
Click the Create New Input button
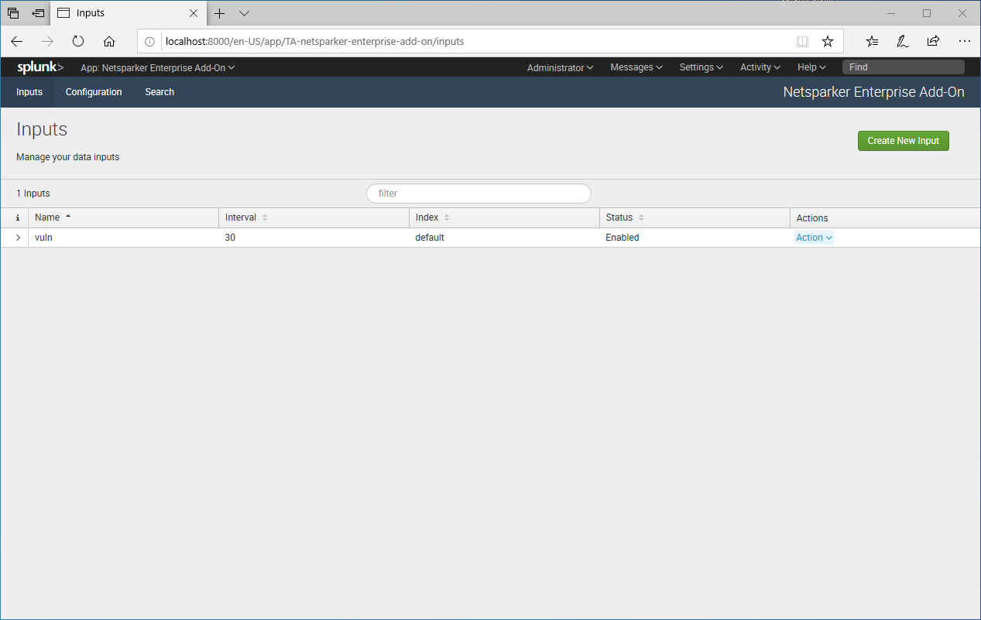click(903, 140)
